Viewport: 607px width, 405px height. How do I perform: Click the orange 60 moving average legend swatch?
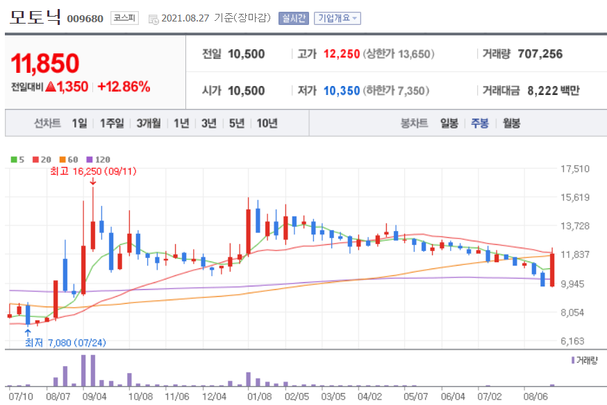pos(63,160)
